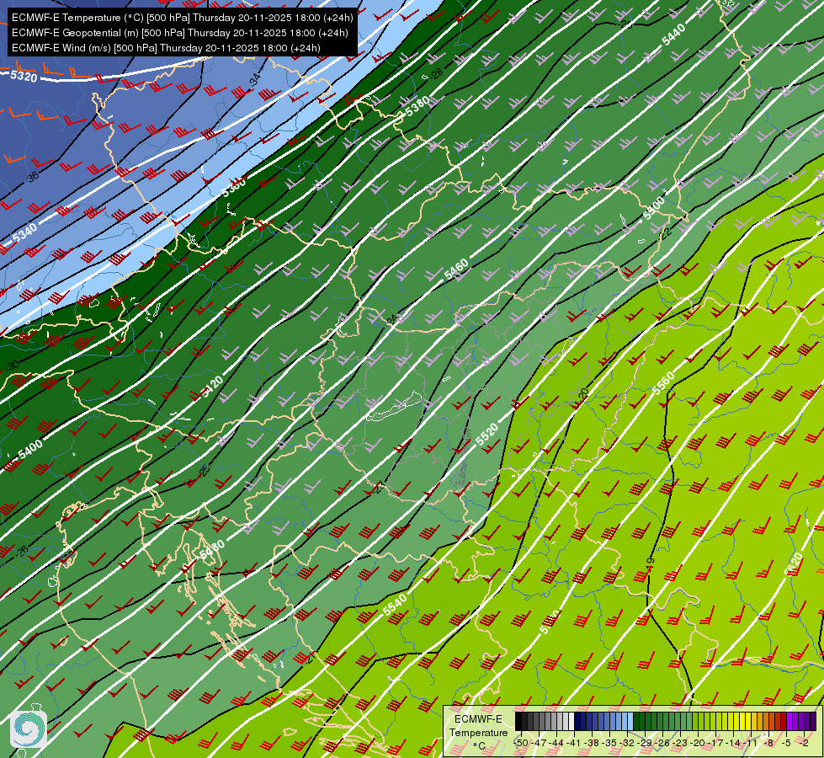Pick the lightest sky-blue legend swatch

click(630, 721)
